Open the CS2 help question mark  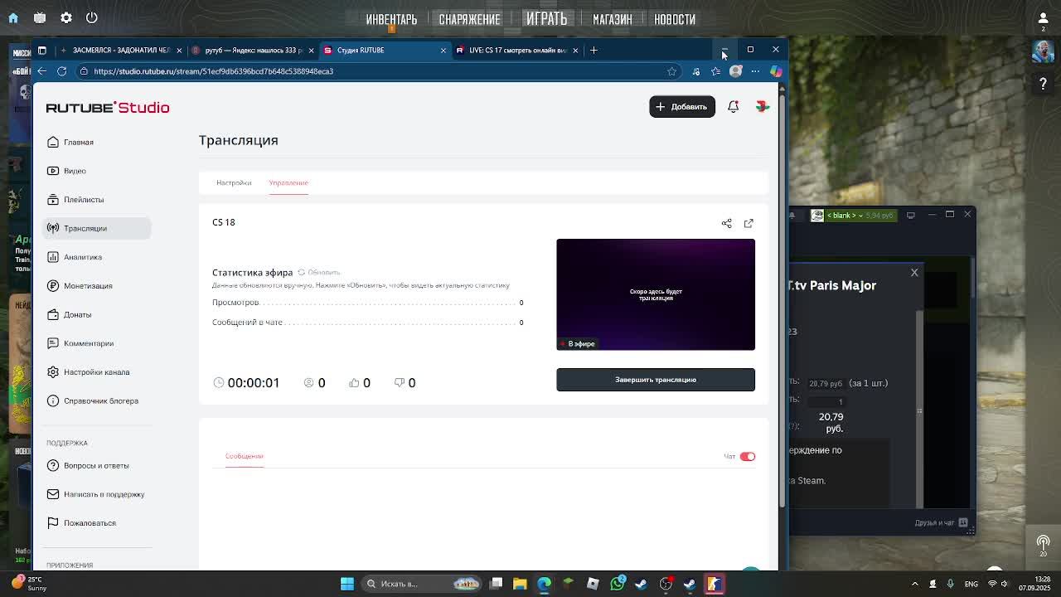tap(1044, 84)
